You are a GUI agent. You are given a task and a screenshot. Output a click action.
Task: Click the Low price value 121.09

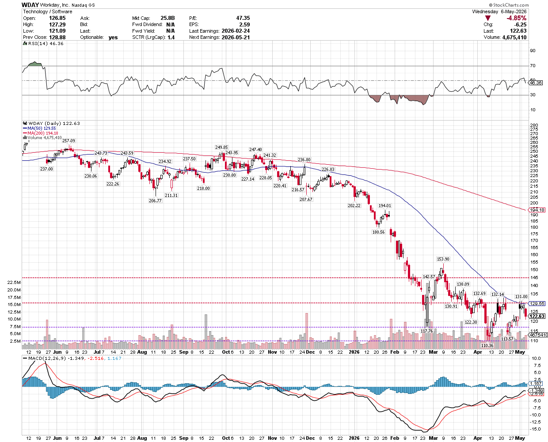tap(57, 31)
